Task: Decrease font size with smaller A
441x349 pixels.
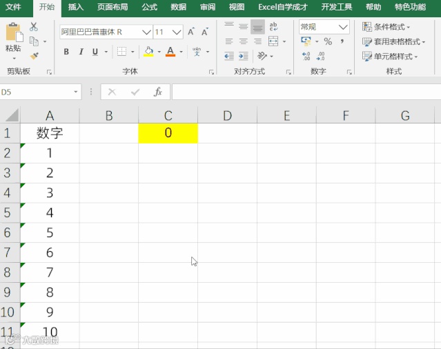Action: 205,32
